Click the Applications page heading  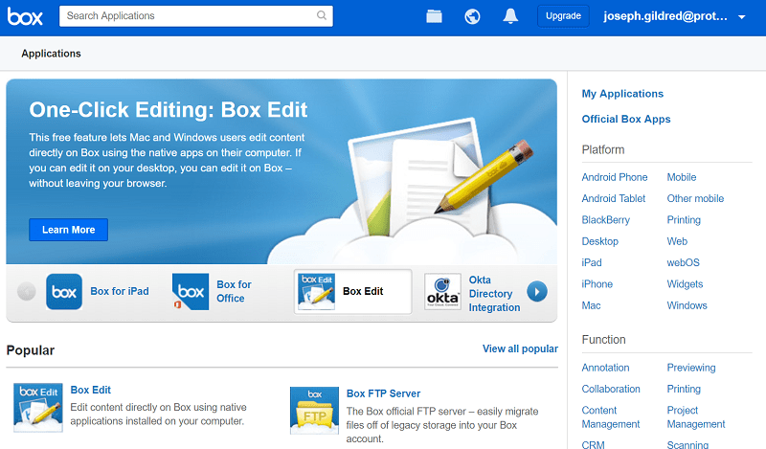click(x=51, y=54)
